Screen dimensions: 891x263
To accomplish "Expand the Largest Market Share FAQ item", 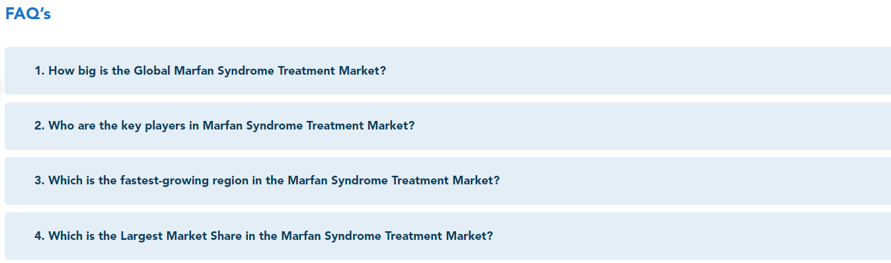I will pyautogui.click(x=447, y=236).
